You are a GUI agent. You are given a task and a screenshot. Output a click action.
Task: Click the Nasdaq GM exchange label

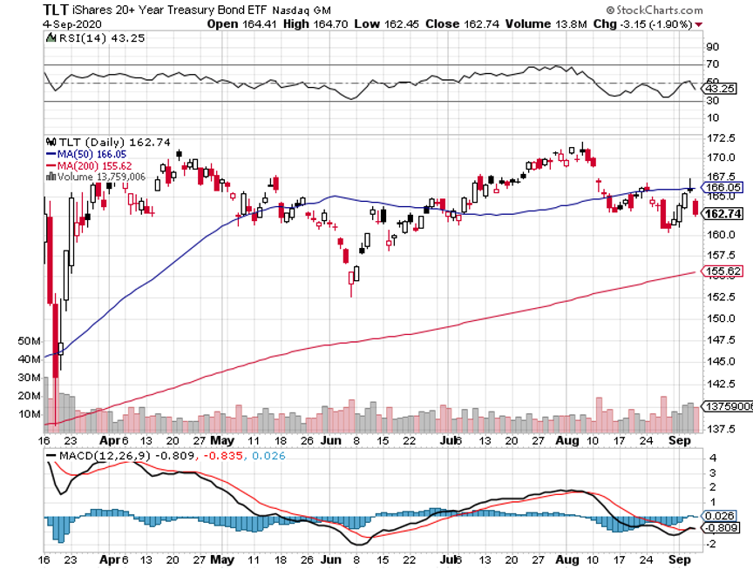(302, 10)
